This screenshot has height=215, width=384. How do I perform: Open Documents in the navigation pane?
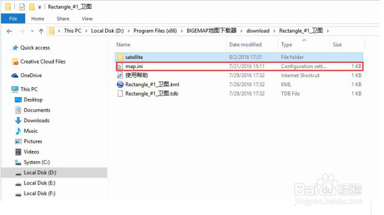coord(37,110)
